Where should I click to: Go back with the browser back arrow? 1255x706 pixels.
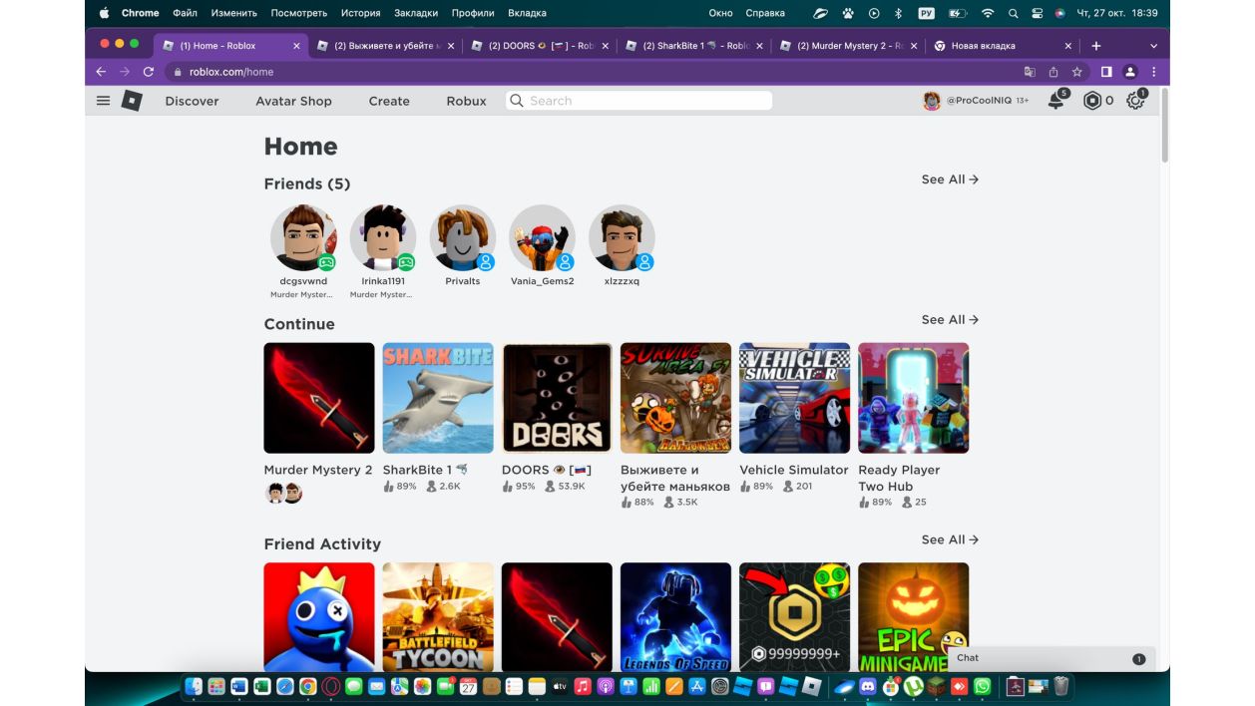click(x=101, y=72)
